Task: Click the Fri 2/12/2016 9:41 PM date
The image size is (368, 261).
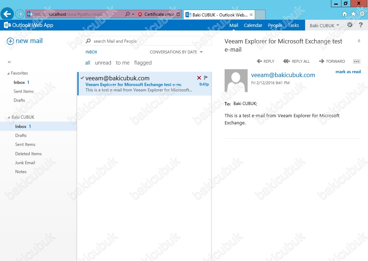Action: [270, 83]
